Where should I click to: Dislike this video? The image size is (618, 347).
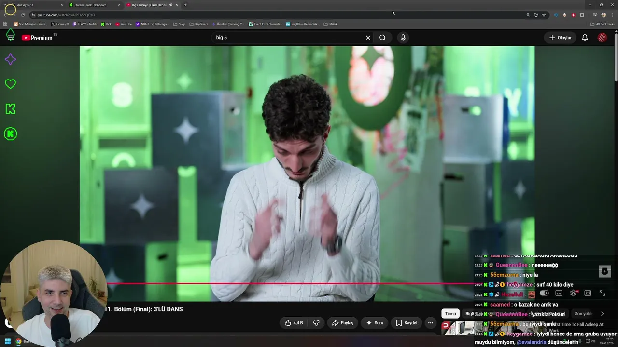(x=316, y=323)
